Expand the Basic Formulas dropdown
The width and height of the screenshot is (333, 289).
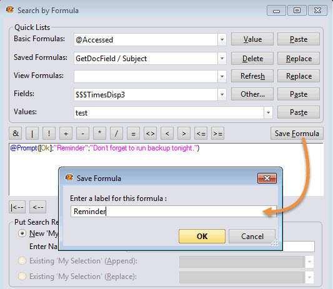tap(222, 40)
